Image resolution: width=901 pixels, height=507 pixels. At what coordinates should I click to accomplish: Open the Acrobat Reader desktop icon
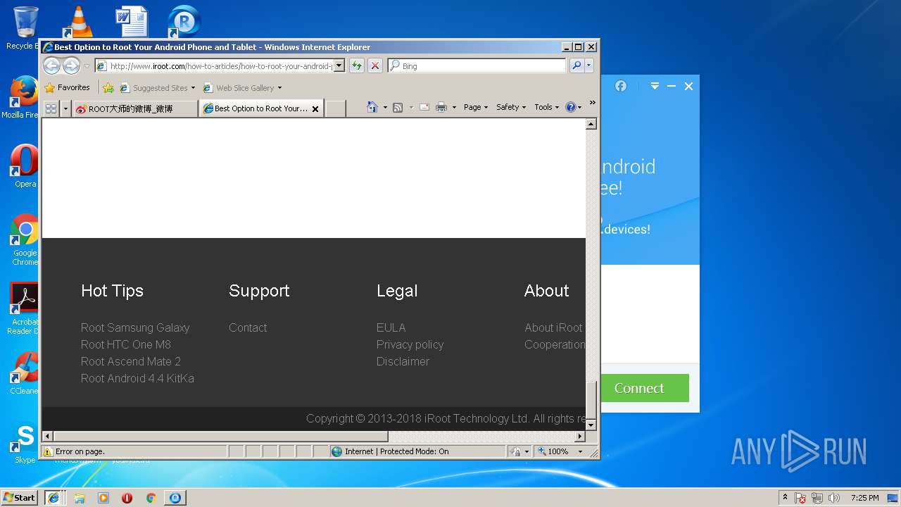25,308
